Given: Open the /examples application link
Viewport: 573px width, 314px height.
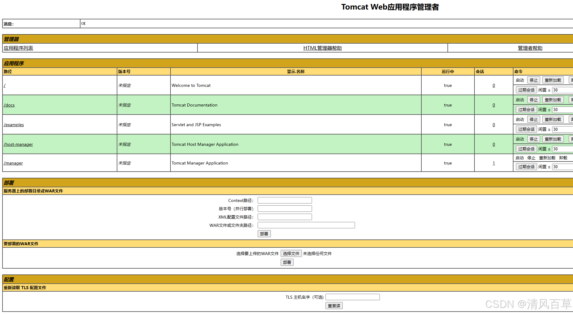Looking at the screenshot, I should click(x=14, y=125).
